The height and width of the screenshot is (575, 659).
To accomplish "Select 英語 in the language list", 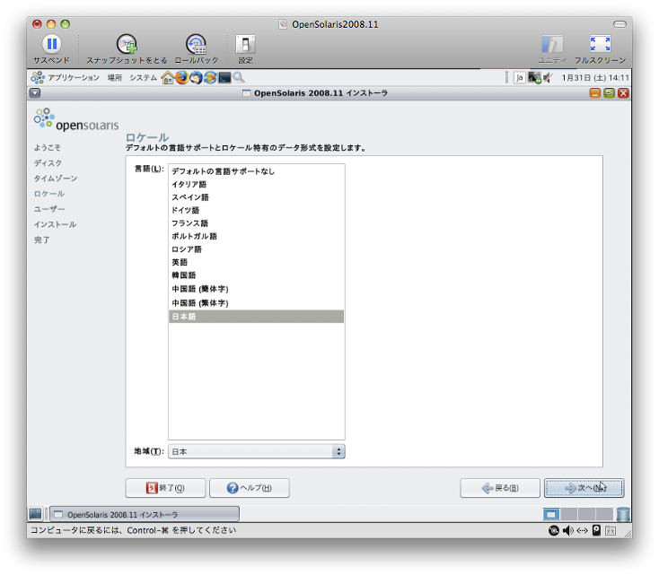I will [x=180, y=262].
